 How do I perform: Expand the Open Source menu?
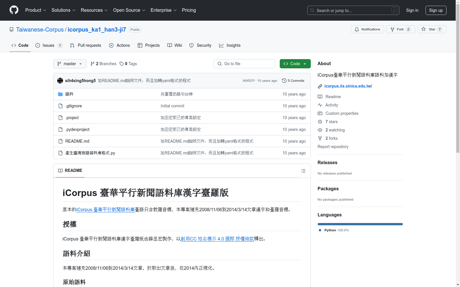point(129,10)
